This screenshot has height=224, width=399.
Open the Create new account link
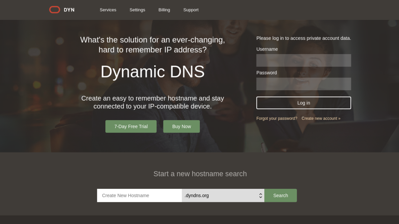click(321, 119)
